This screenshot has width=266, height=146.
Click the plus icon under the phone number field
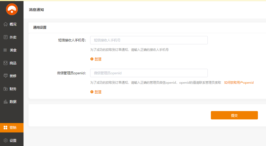[x=92, y=59]
